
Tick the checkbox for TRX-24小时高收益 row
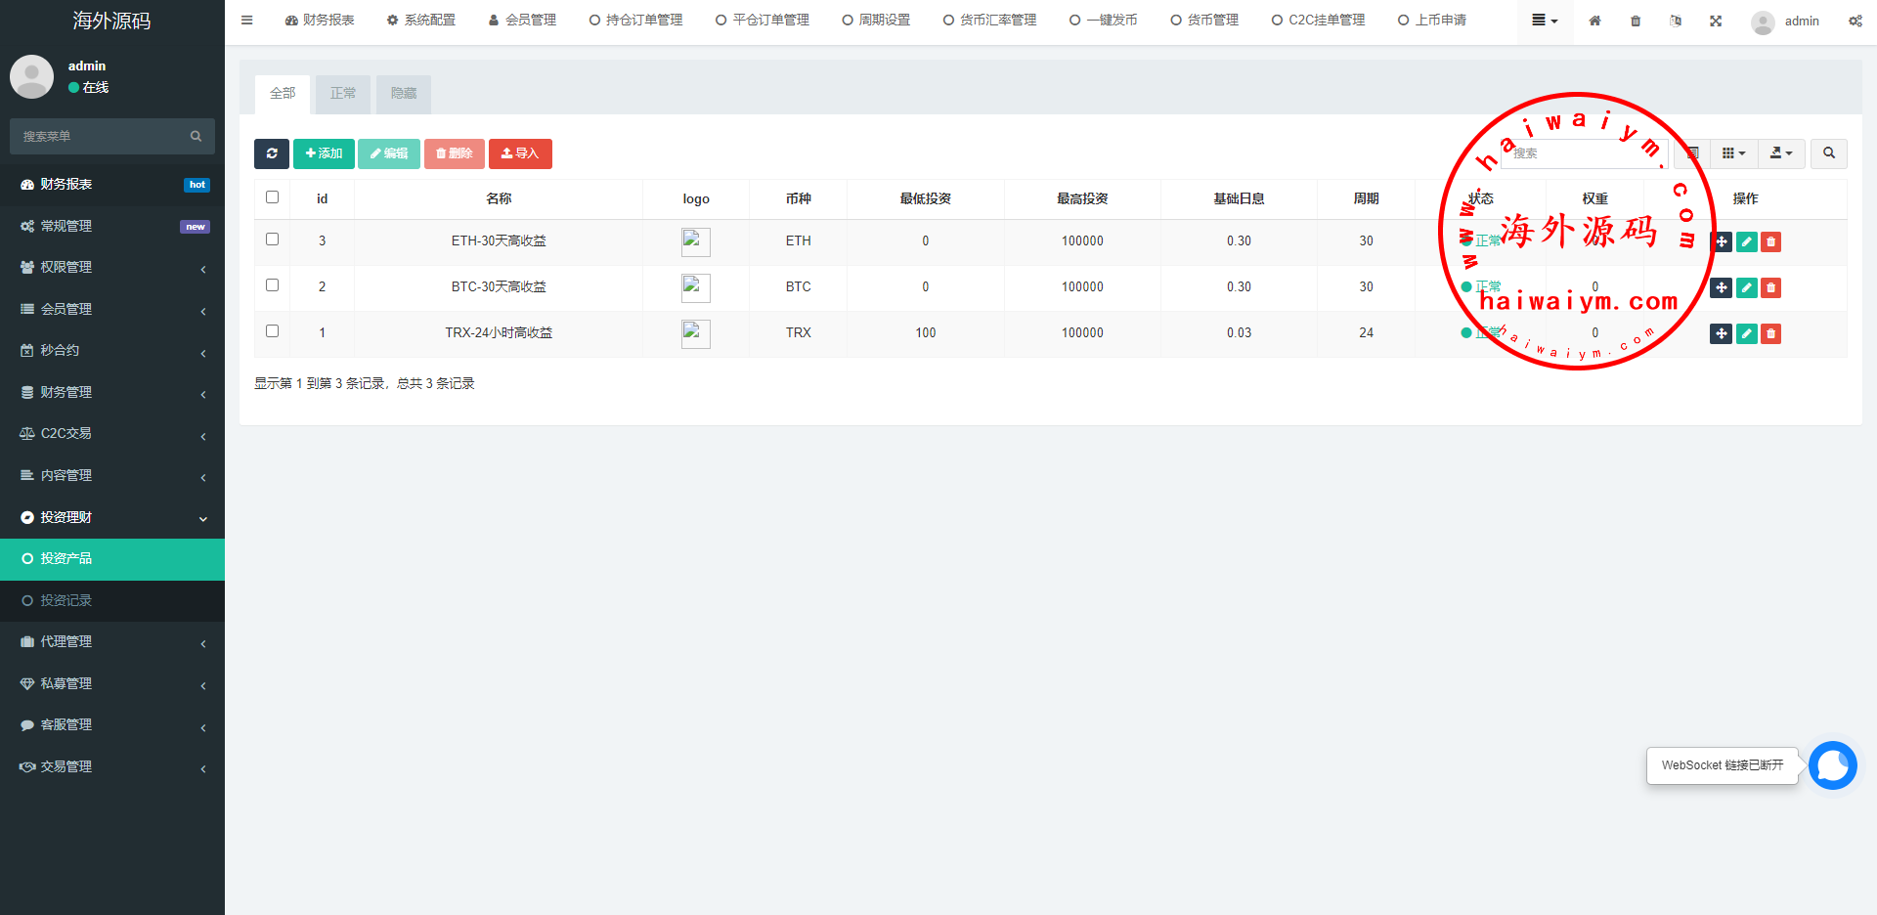pos(273,331)
